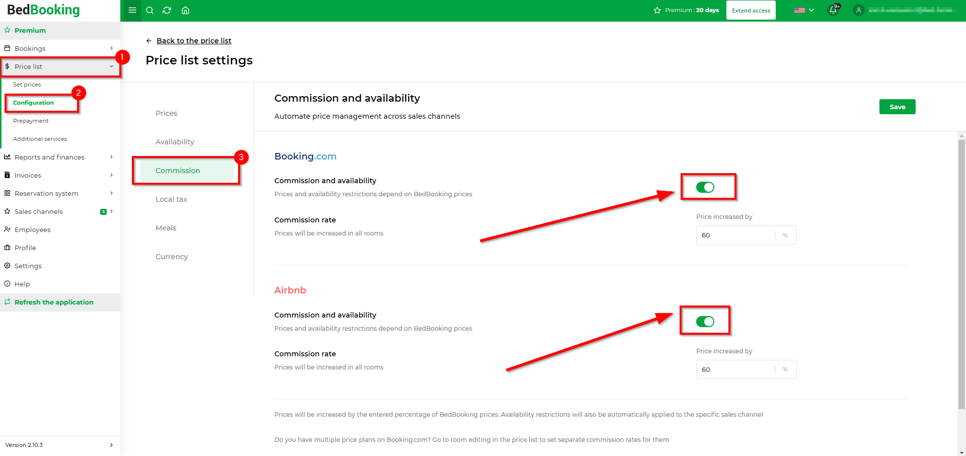Click the vertical scrollbar thumb
This screenshot has height=456, width=966.
click(961, 275)
